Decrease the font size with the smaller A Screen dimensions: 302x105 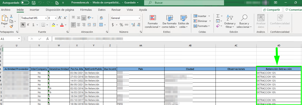(x=65, y=18)
